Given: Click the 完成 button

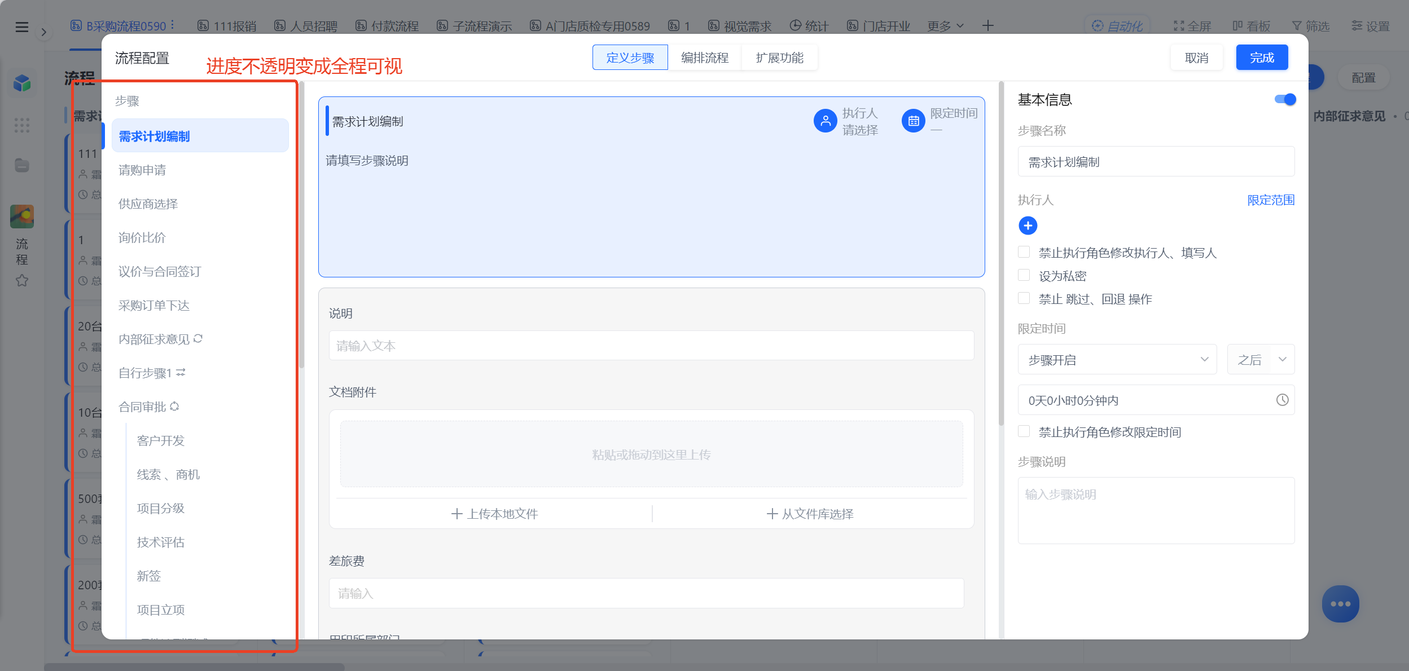Looking at the screenshot, I should tap(1262, 58).
